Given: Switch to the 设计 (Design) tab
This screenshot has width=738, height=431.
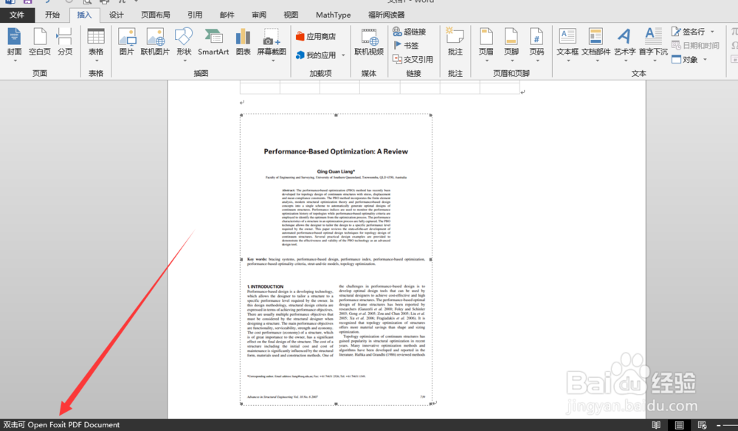Looking at the screenshot, I should pos(117,15).
